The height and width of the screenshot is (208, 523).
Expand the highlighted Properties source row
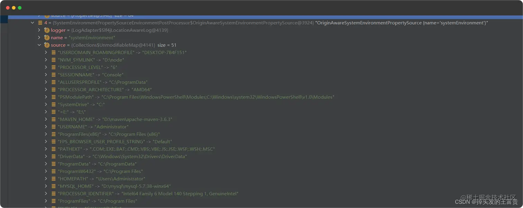click(x=39, y=15)
